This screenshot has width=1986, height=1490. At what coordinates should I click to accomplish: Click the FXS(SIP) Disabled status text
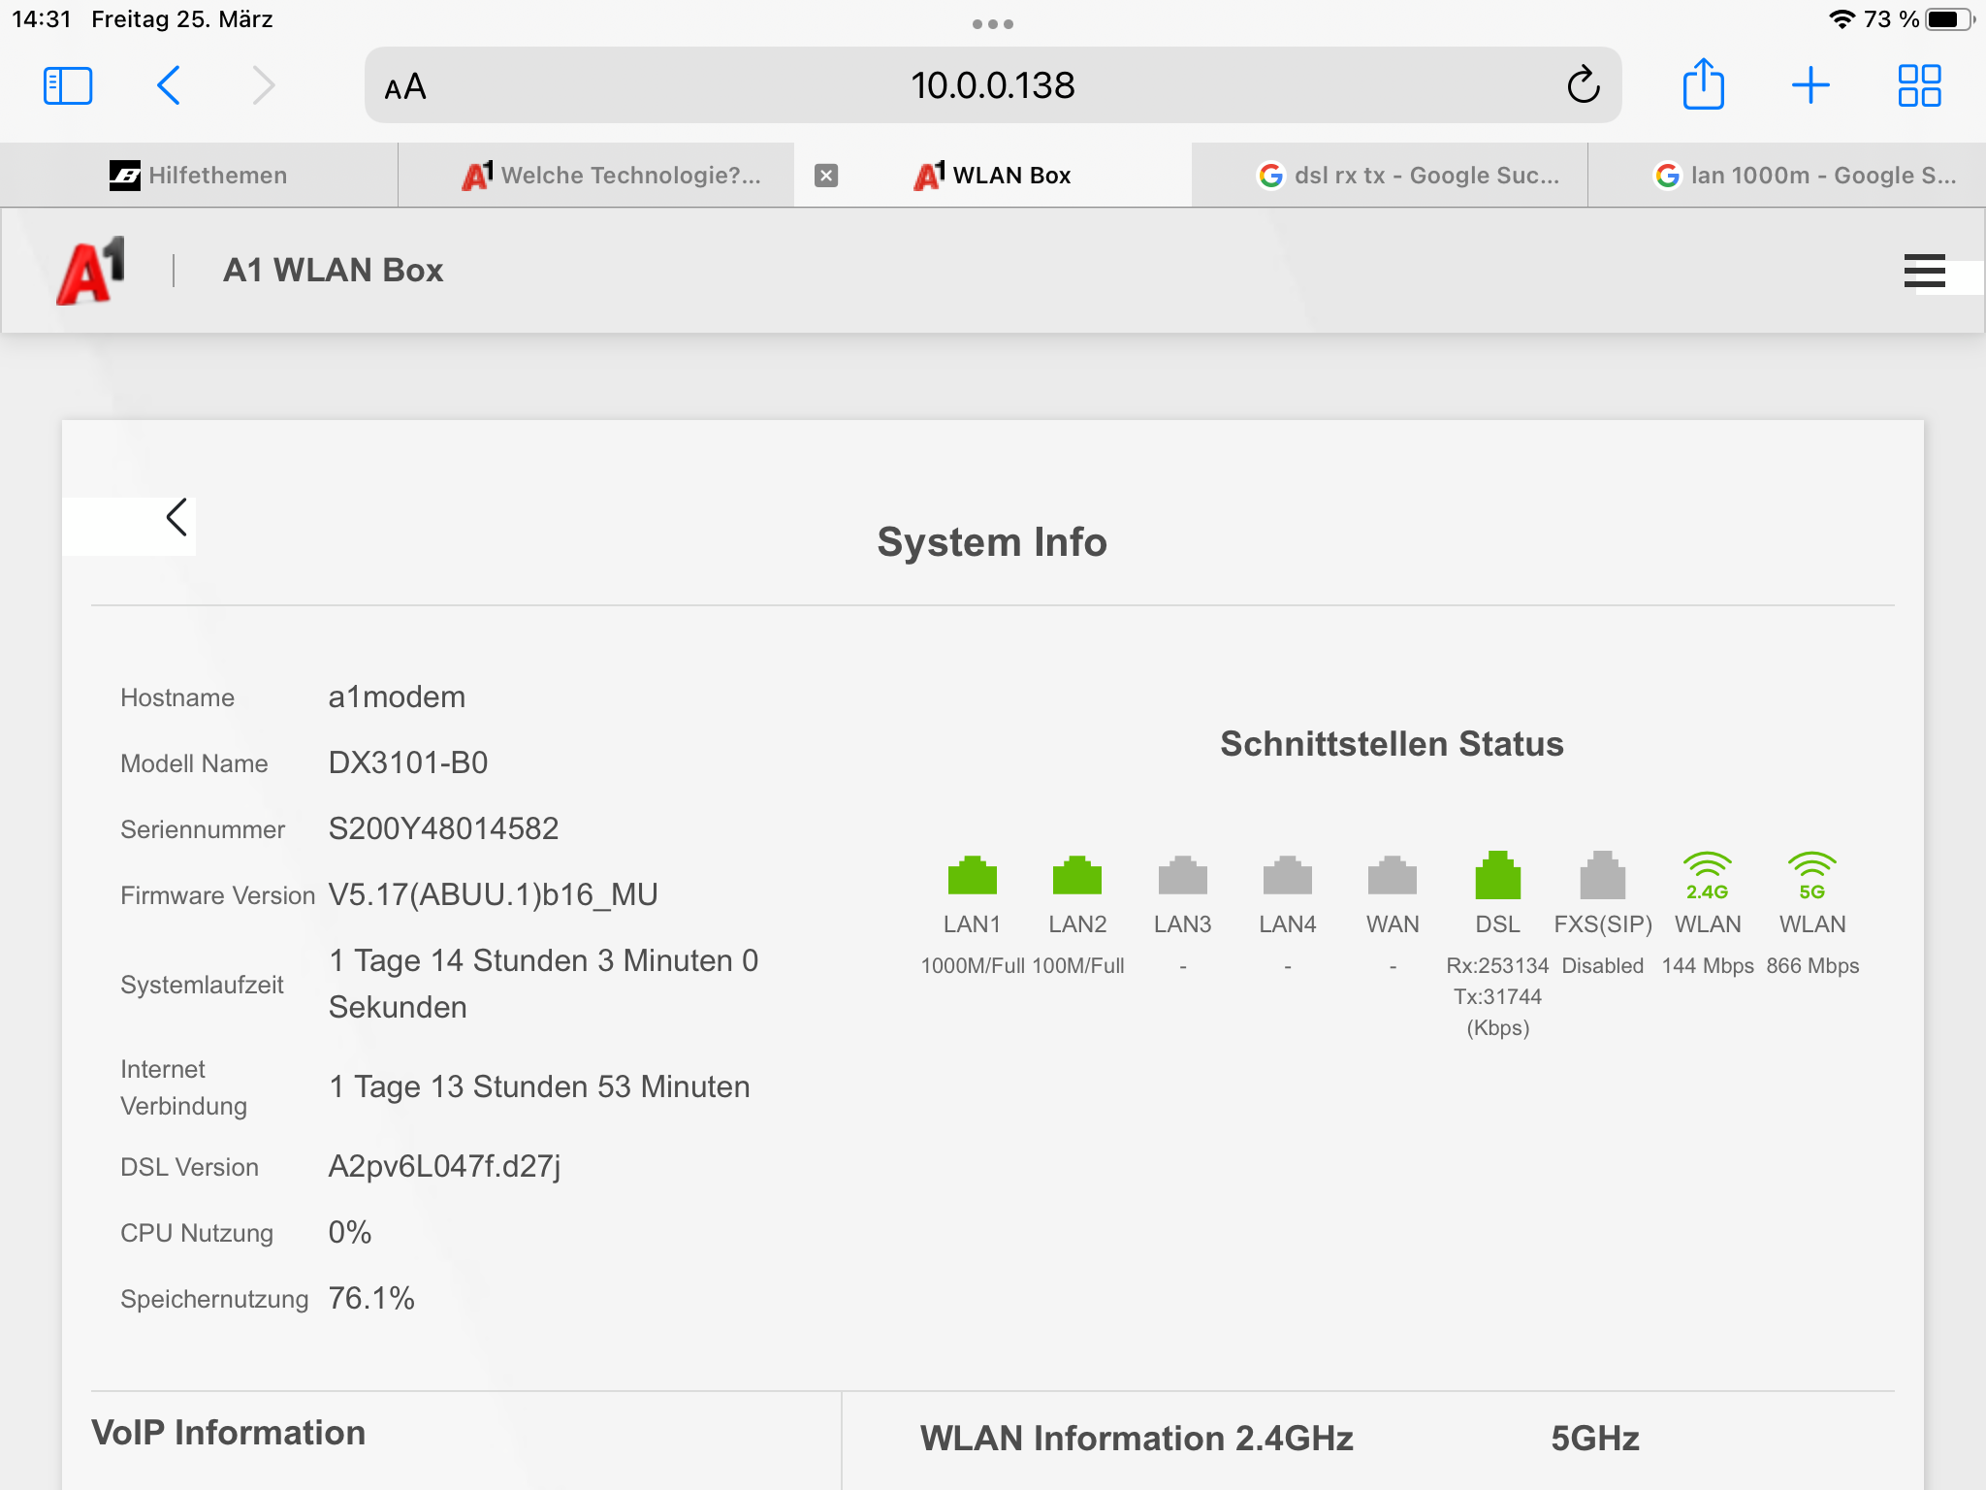click(x=1602, y=966)
